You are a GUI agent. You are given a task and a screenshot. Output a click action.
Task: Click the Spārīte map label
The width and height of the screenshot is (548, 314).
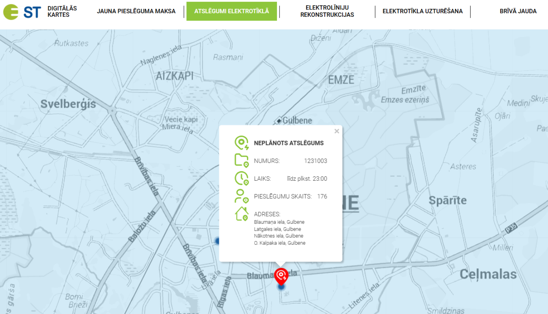(x=448, y=200)
